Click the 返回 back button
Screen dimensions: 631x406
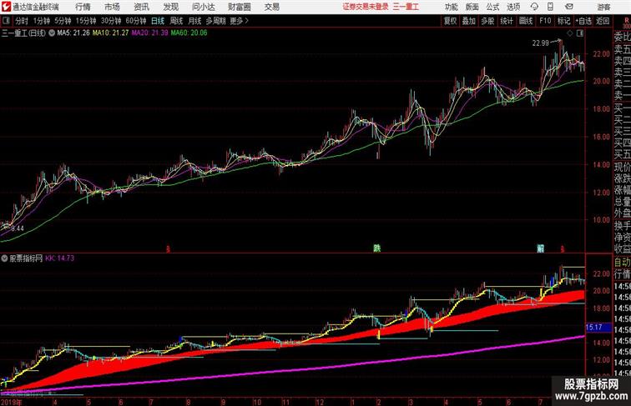tap(603, 21)
